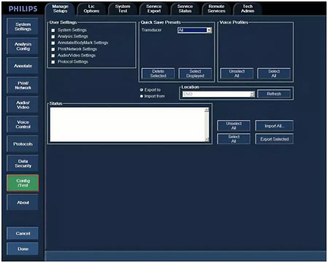Click the Cancel button
Image resolution: width=328 pixels, height=263 pixels.
pyautogui.click(x=23, y=233)
